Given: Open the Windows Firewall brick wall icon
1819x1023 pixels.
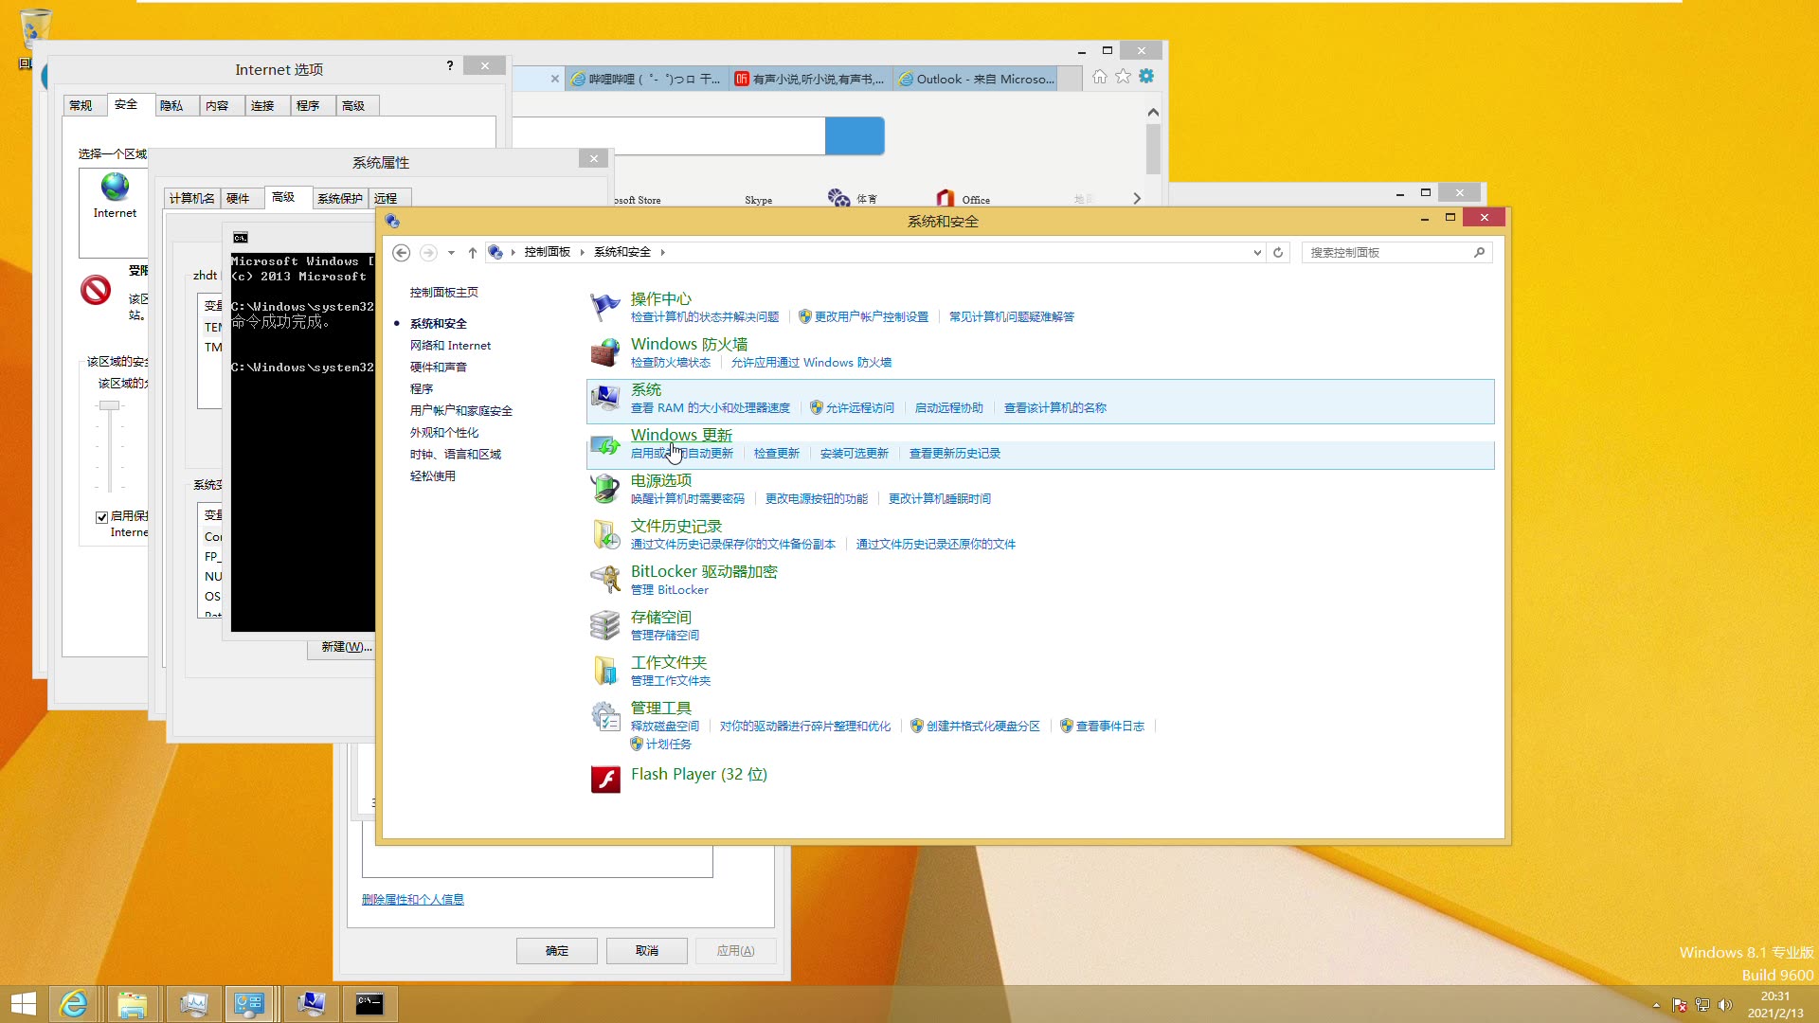Looking at the screenshot, I should click(605, 352).
